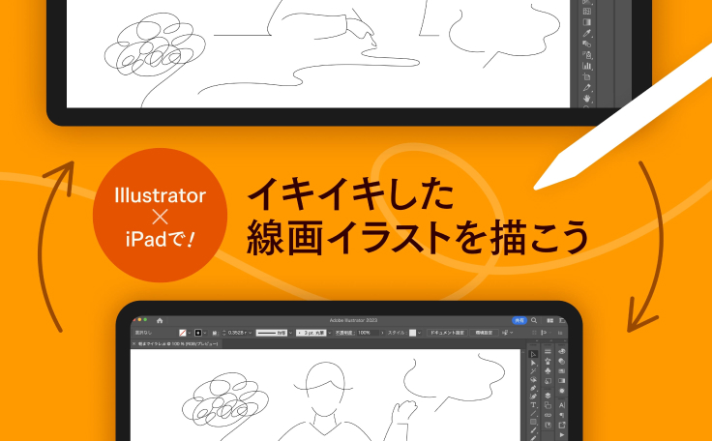The width and height of the screenshot is (712, 441).
Task: Click the 選択なし status text
Action: 143,333
